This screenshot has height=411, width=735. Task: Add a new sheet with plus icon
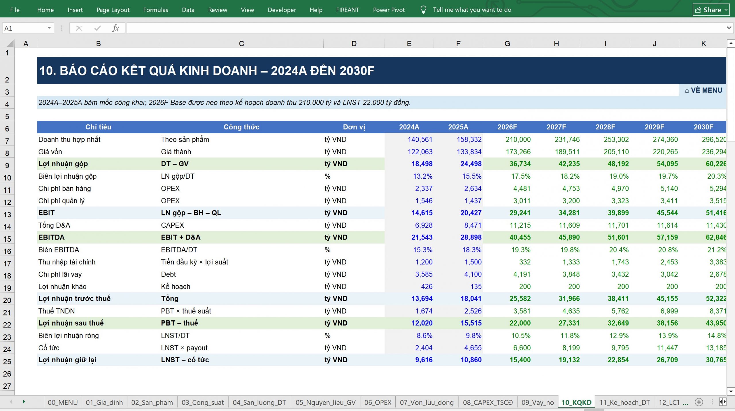[x=699, y=402]
